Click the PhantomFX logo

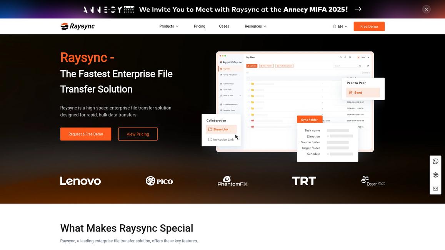point(232,181)
